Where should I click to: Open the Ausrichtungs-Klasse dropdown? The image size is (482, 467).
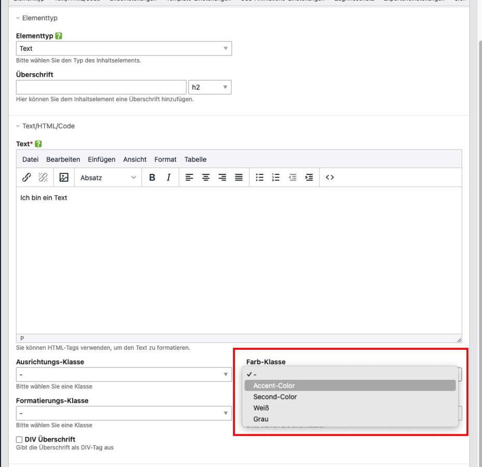tap(123, 375)
